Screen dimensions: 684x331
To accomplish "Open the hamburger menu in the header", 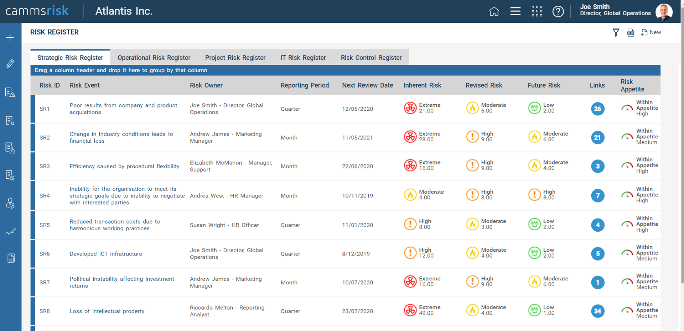I will pyautogui.click(x=515, y=11).
